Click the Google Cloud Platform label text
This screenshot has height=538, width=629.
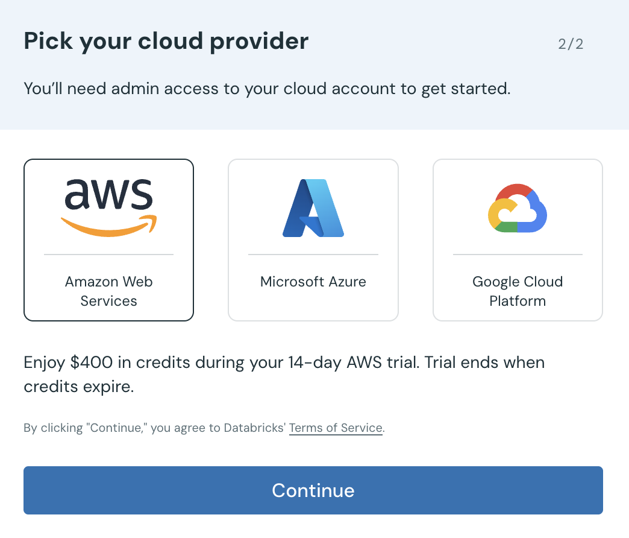pos(517,291)
